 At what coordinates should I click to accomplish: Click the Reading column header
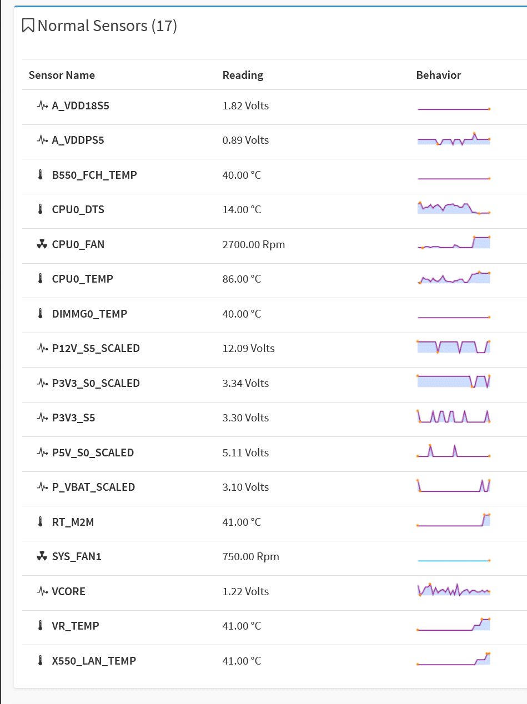pos(243,75)
